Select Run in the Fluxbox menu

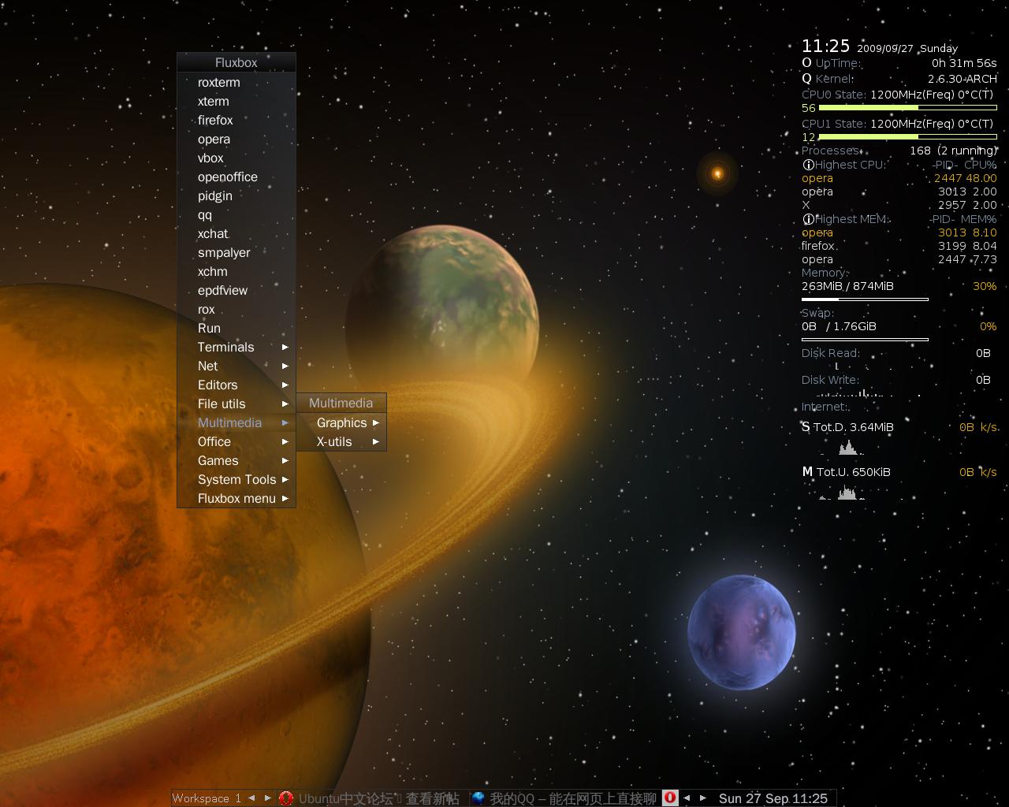[236, 328]
